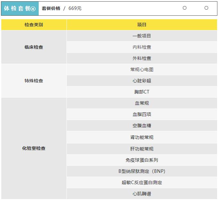Open the 免疫球蛋白系列 item
This screenshot has height=201, width=219.
point(142,160)
